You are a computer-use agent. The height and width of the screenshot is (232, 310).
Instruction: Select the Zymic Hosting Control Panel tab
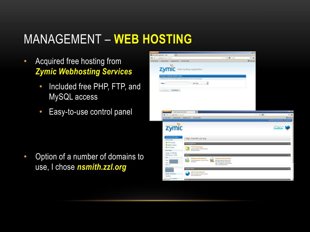coord(183,112)
